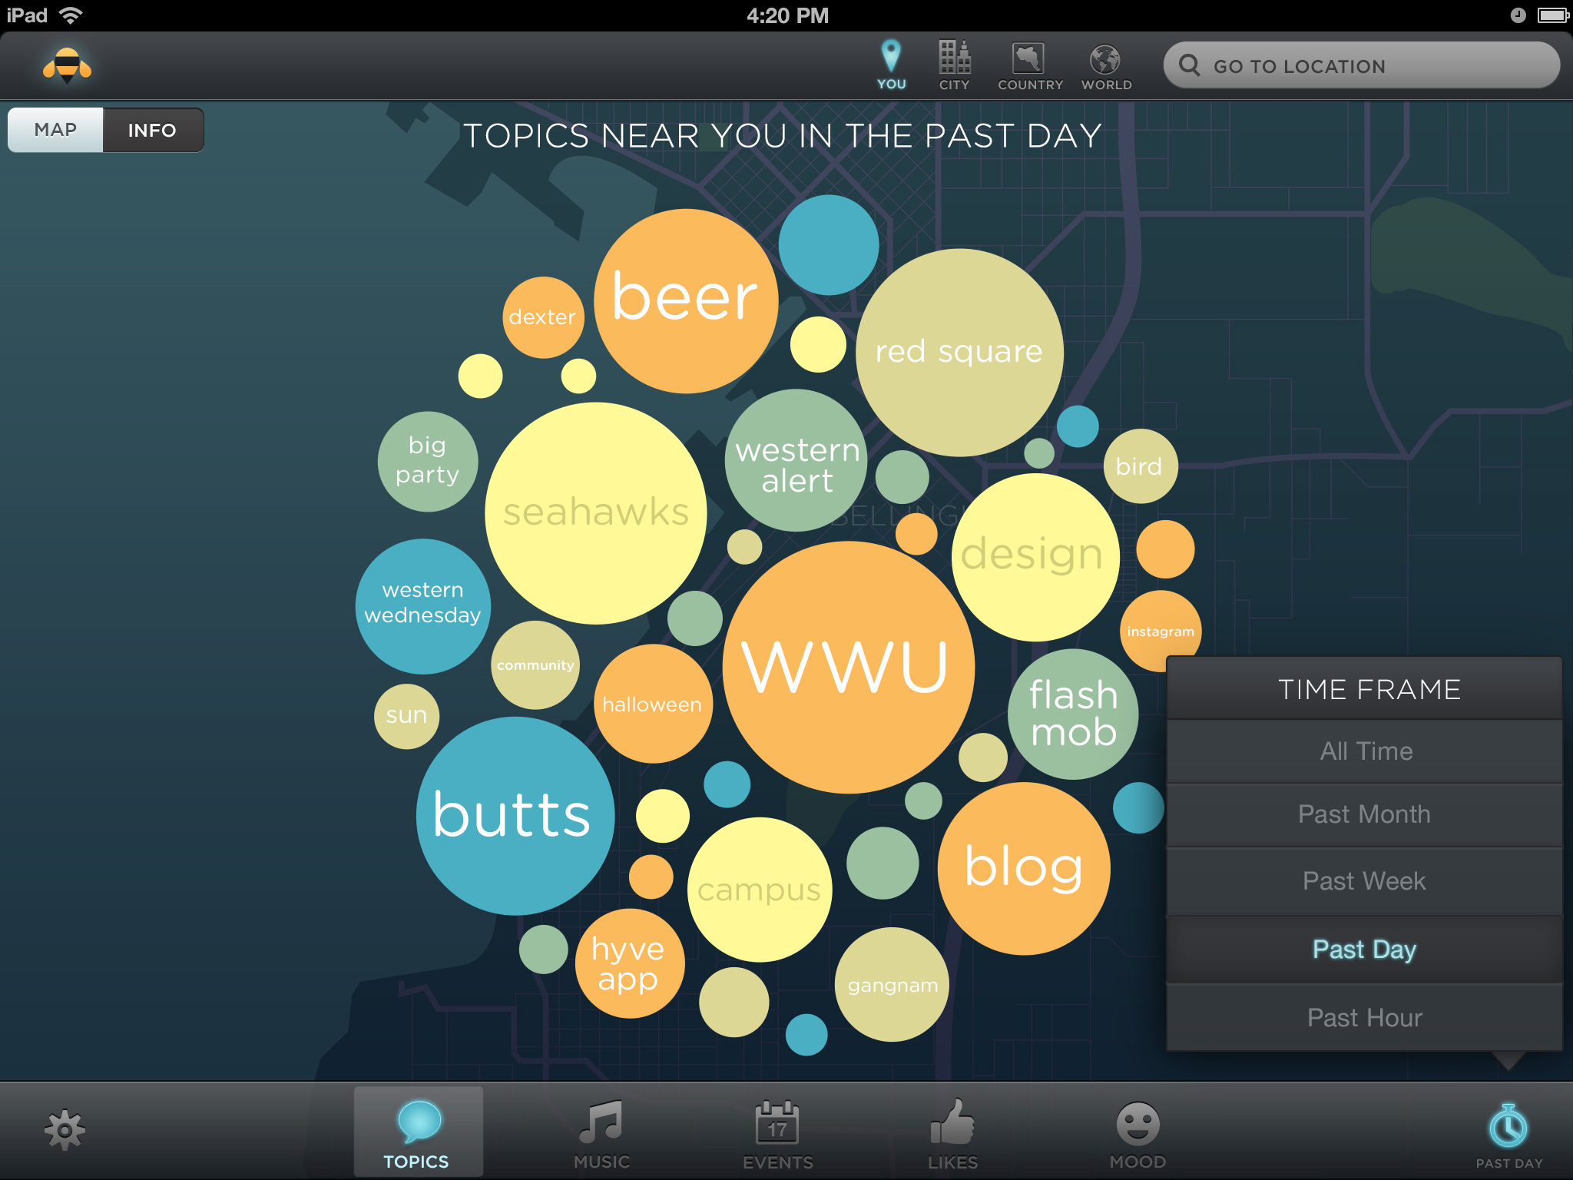Switch scope to WORLD globe icon
The width and height of the screenshot is (1573, 1180).
point(1105,59)
